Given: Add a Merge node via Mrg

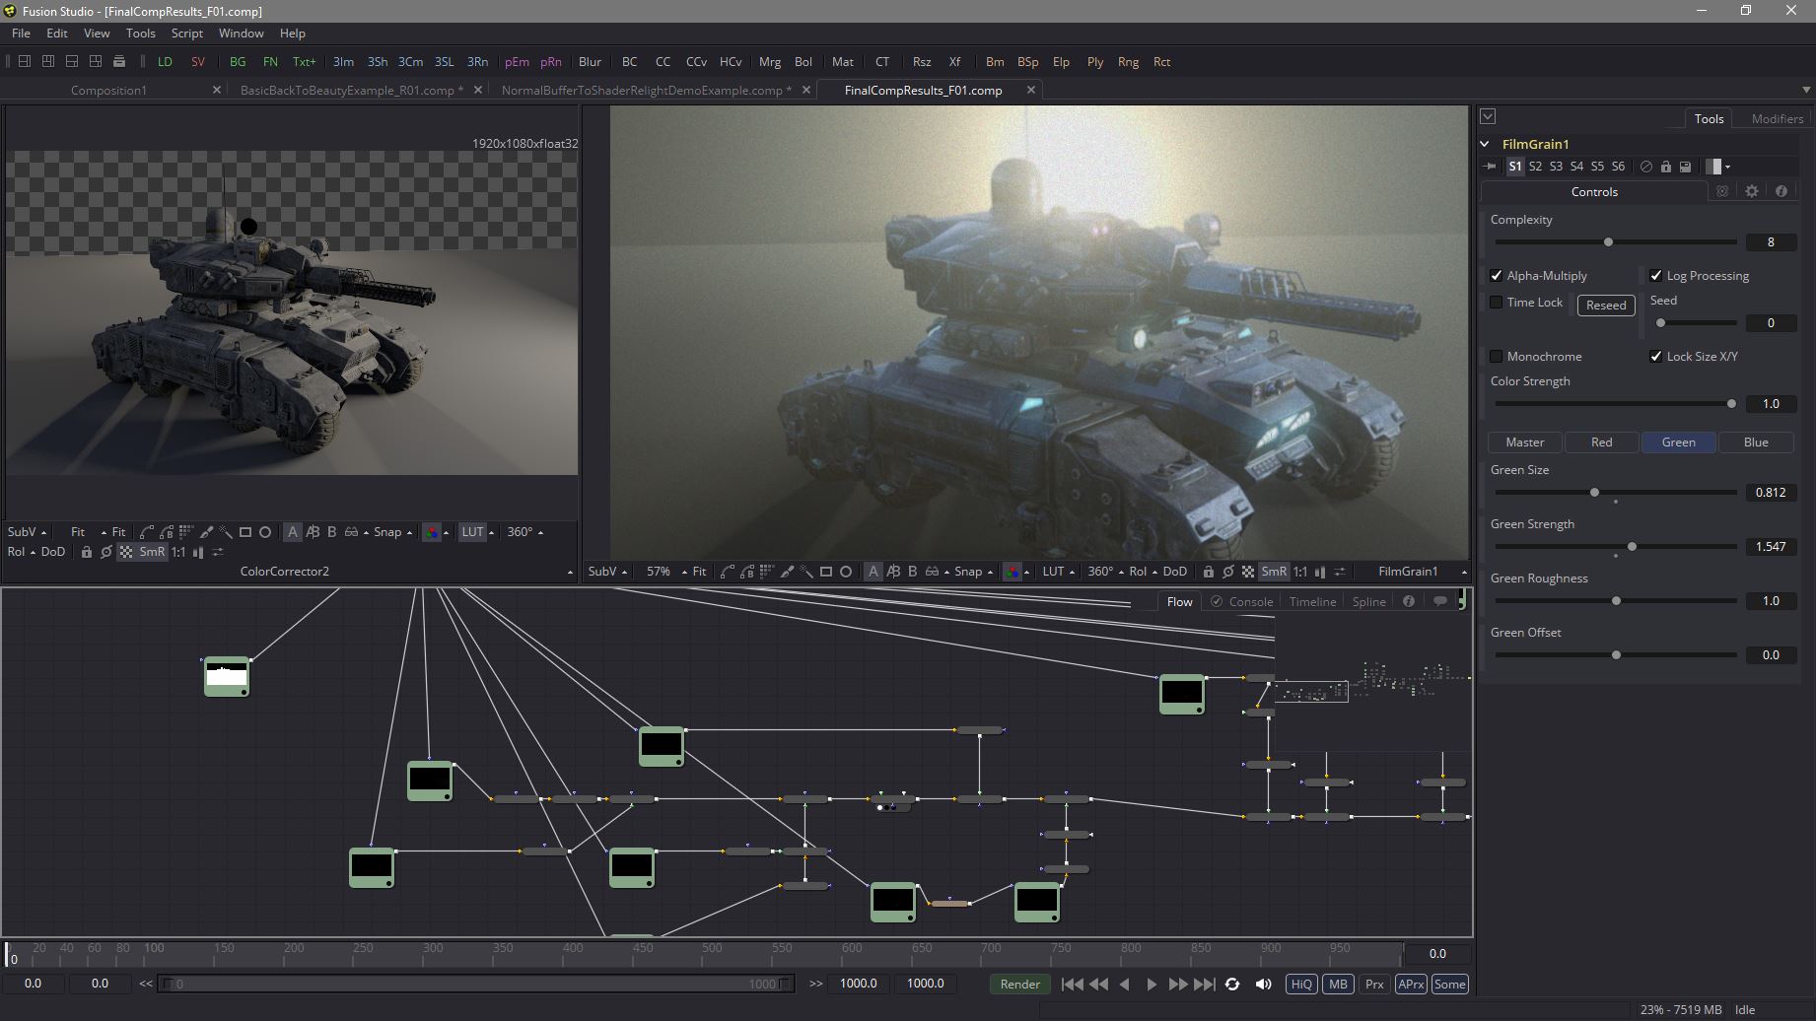Looking at the screenshot, I should [769, 61].
